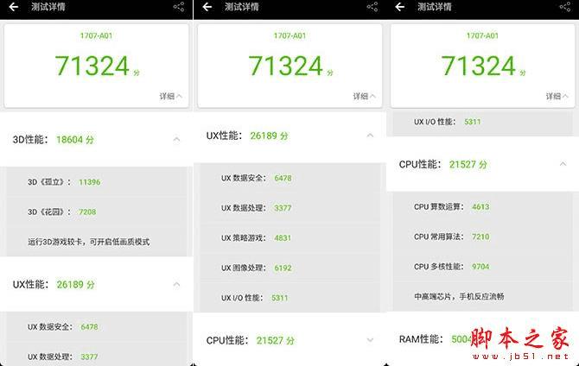Tap the share icon on the left screen
Viewport: 579px width, 366px height.
click(x=179, y=7)
